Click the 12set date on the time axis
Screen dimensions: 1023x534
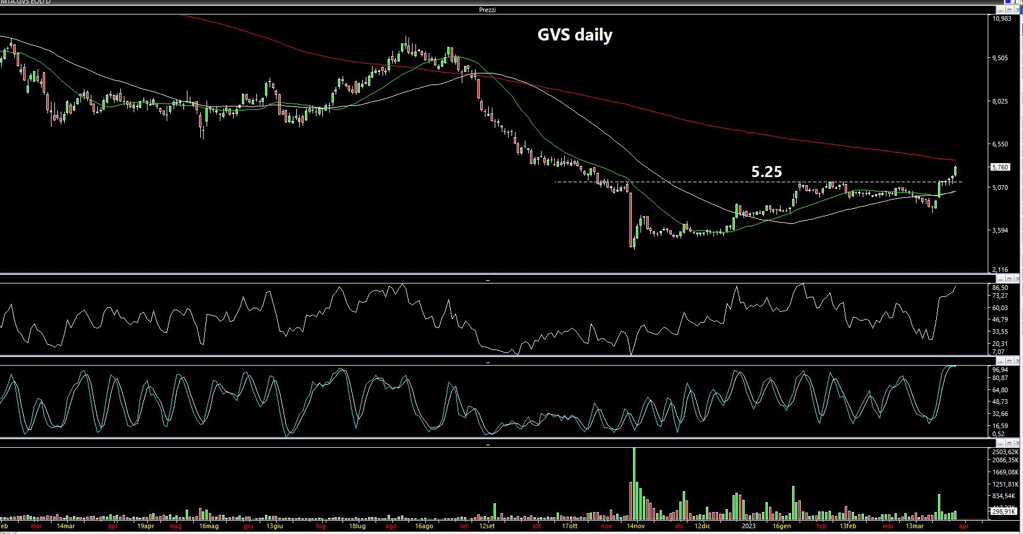[487, 526]
